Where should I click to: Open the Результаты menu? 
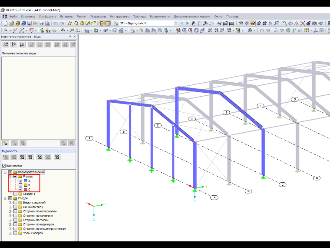click(x=98, y=17)
